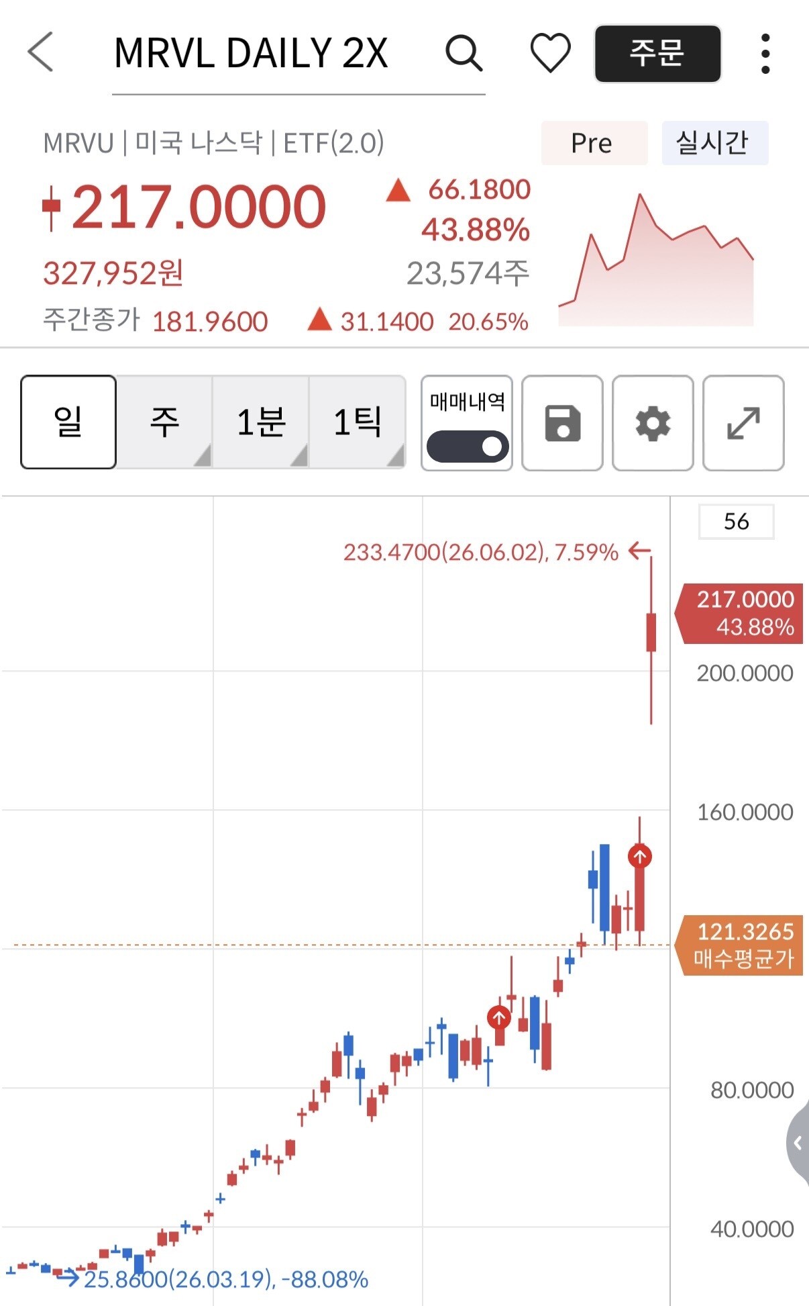The width and height of the screenshot is (809, 1306).
Task: Click the upper buy marker on the chart
Action: point(640,856)
